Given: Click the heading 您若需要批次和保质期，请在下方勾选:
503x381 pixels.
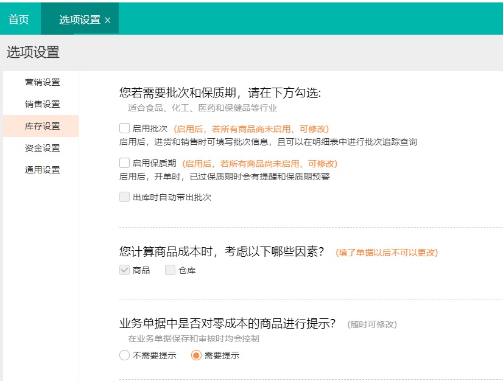Looking at the screenshot, I should tap(220, 93).
